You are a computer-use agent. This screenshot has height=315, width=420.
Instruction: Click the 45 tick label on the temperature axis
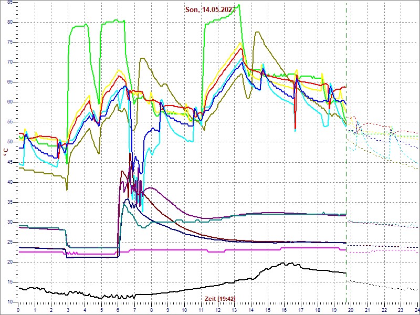click(10, 162)
